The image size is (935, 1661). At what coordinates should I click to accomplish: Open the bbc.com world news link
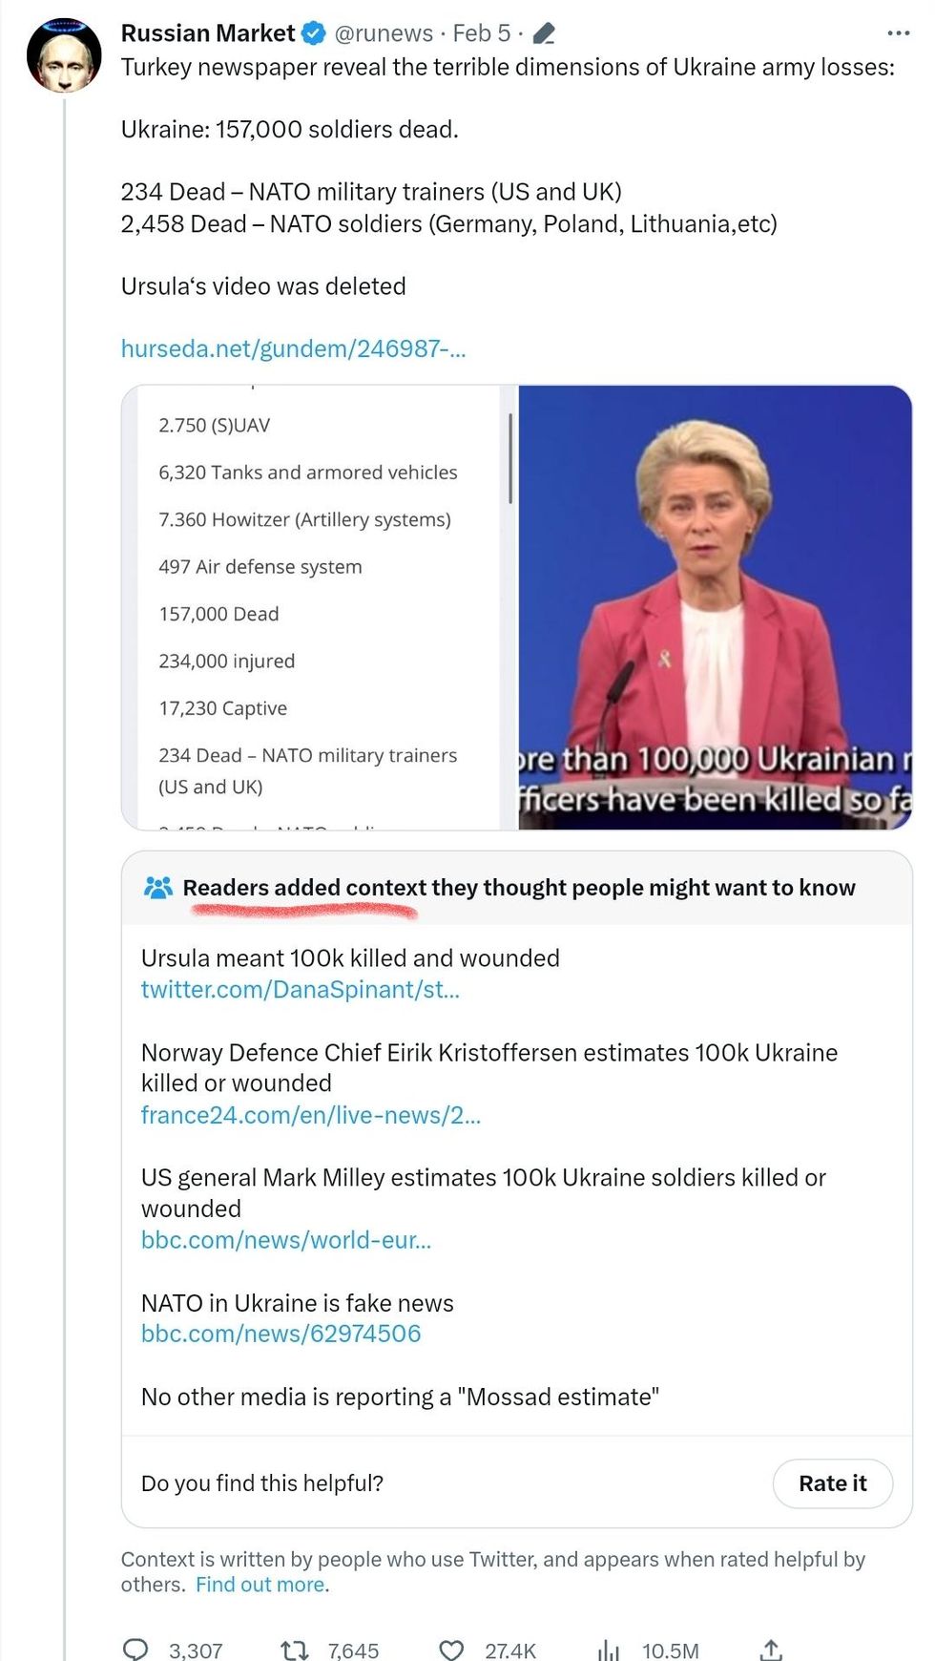tap(286, 1240)
